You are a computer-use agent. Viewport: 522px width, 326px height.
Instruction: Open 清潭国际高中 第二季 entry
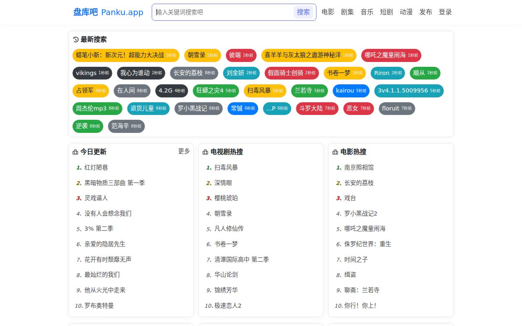(242, 260)
